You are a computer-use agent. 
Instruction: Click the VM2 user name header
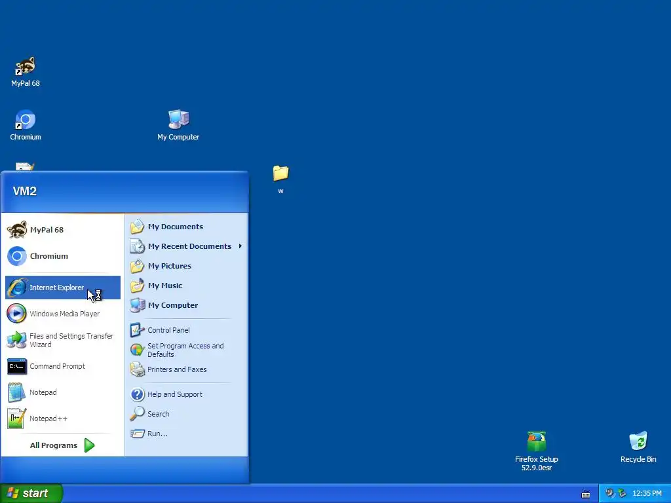24,191
